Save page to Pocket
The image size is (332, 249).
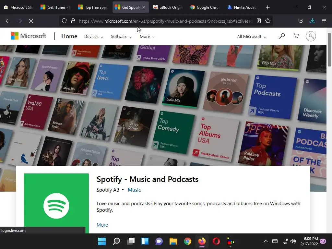click(301, 21)
